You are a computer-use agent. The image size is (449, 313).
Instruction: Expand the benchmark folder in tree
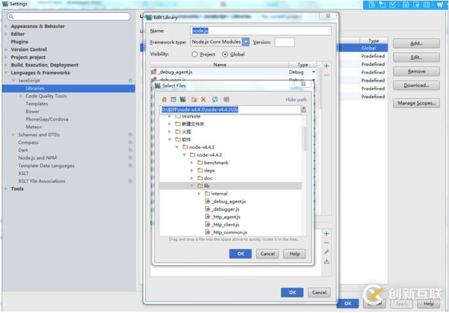192,163
